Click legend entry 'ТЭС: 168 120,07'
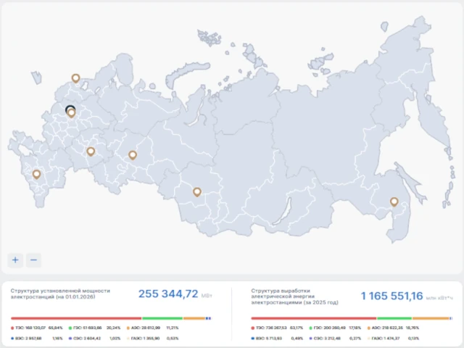Screen dimensions: 464x348 click(28, 328)
